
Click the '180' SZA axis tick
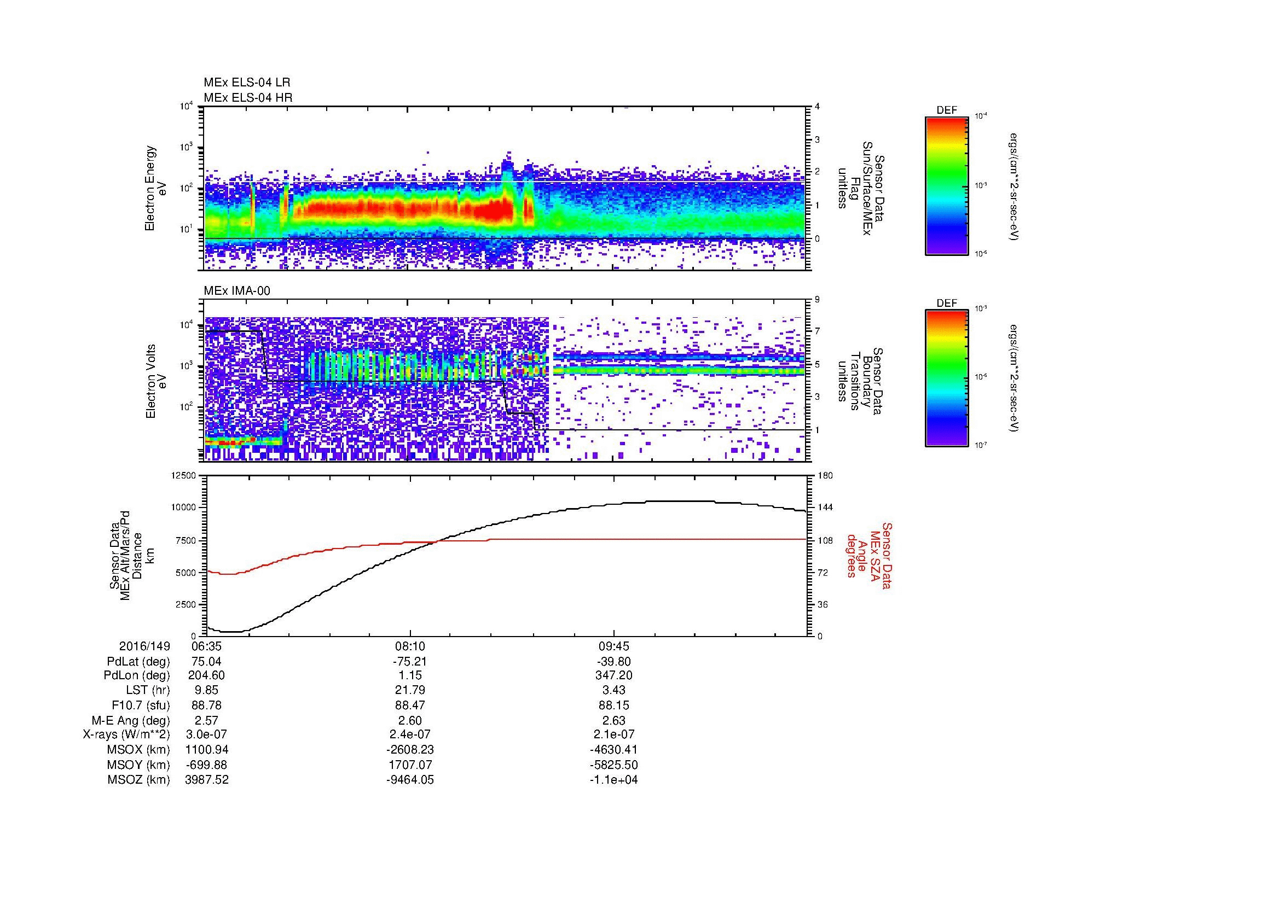pos(825,475)
